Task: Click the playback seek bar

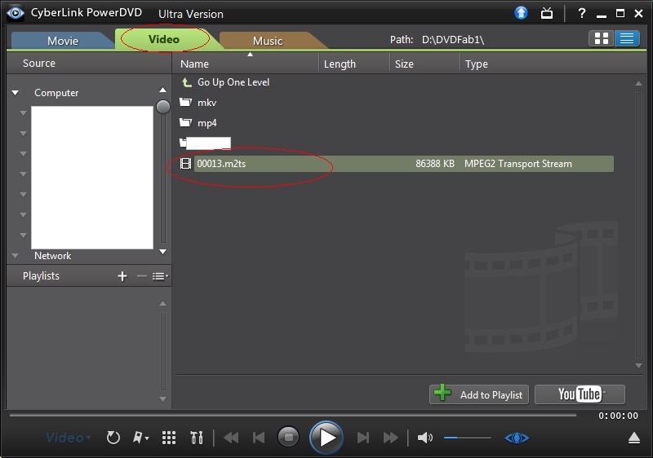Action: (293, 415)
